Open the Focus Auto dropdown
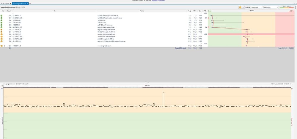This screenshot has height=139, width=297. click(x=273, y=7)
